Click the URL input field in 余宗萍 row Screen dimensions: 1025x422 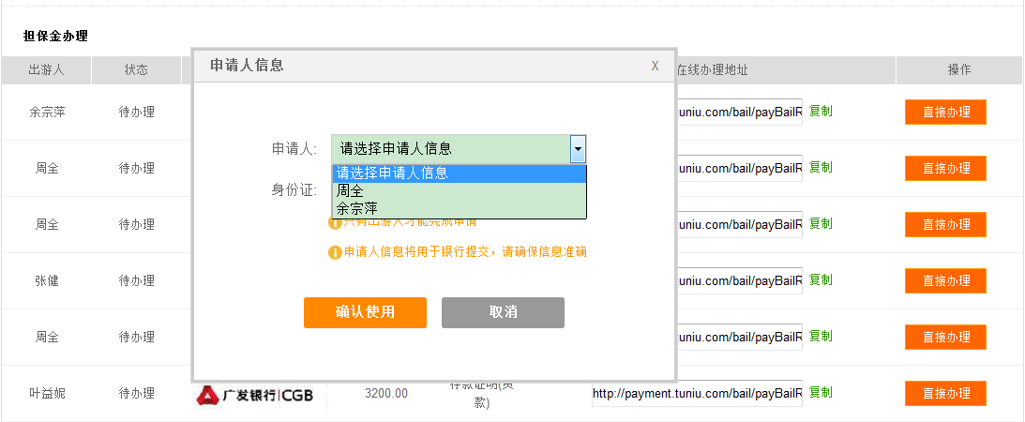click(x=738, y=112)
